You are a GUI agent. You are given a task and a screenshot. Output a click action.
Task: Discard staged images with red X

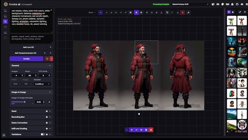tap(151, 130)
